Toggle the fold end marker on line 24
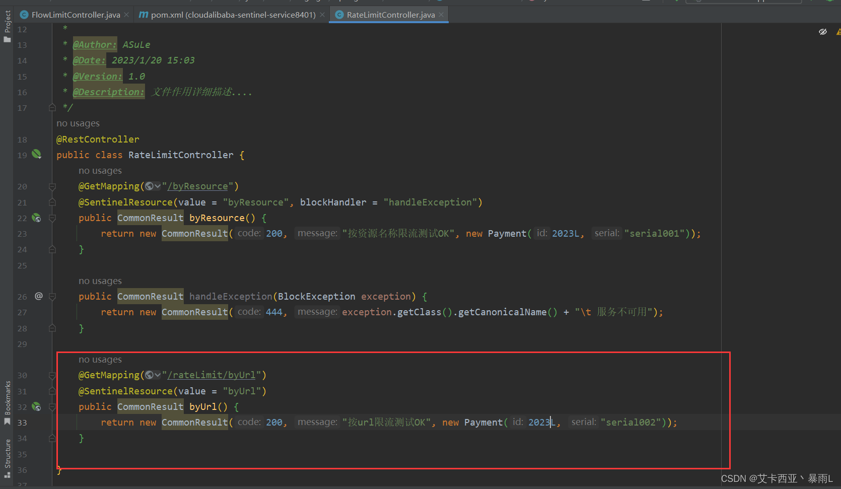 pyautogui.click(x=52, y=249)
